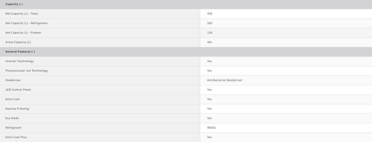This screenshot has height=142, width=372.
Task: Select the Inverter Technology label
Action: pos(20,61)
